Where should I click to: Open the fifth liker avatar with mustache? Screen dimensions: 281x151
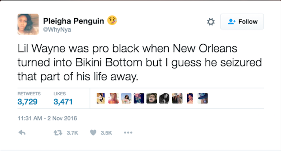click(x=152, y=98)
